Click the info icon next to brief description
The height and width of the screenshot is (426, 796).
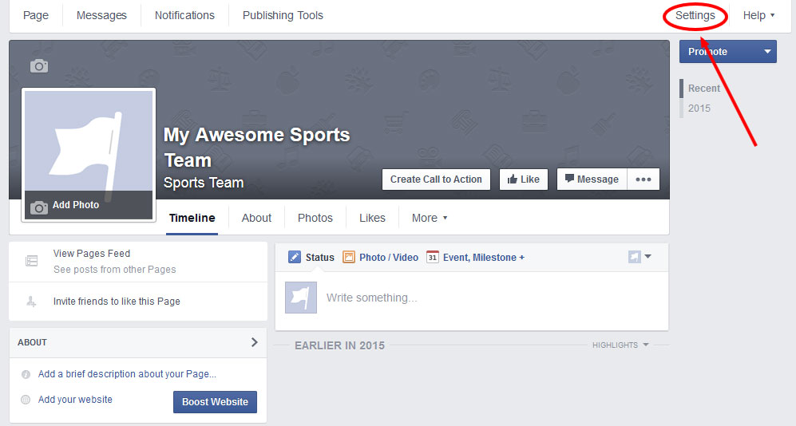(26, 374)
